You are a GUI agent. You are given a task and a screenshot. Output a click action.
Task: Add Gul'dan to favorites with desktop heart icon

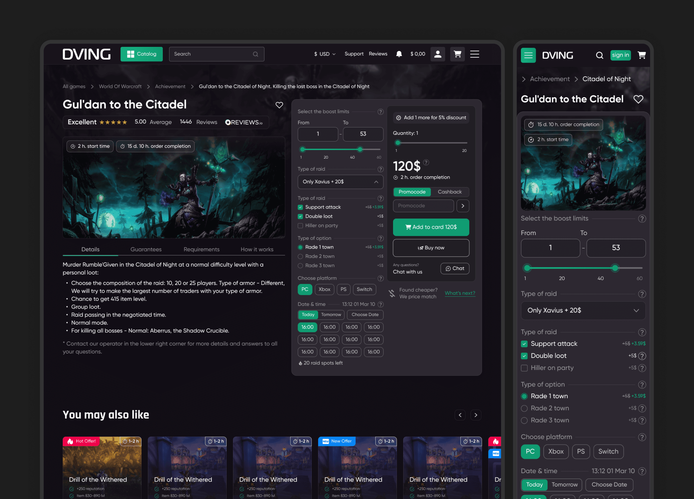pos(279,105)
